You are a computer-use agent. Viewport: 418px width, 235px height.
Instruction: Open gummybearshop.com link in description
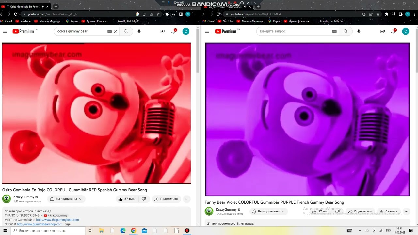pyautogui.click(x=40, y=224)
